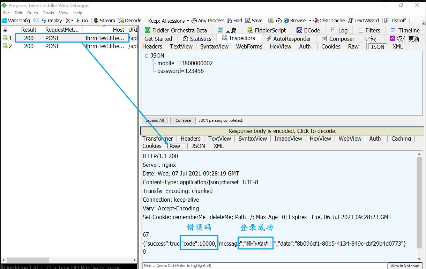Tearoff the inspectors panel
This screenshot has height=269, width=426.
point(395,21)
